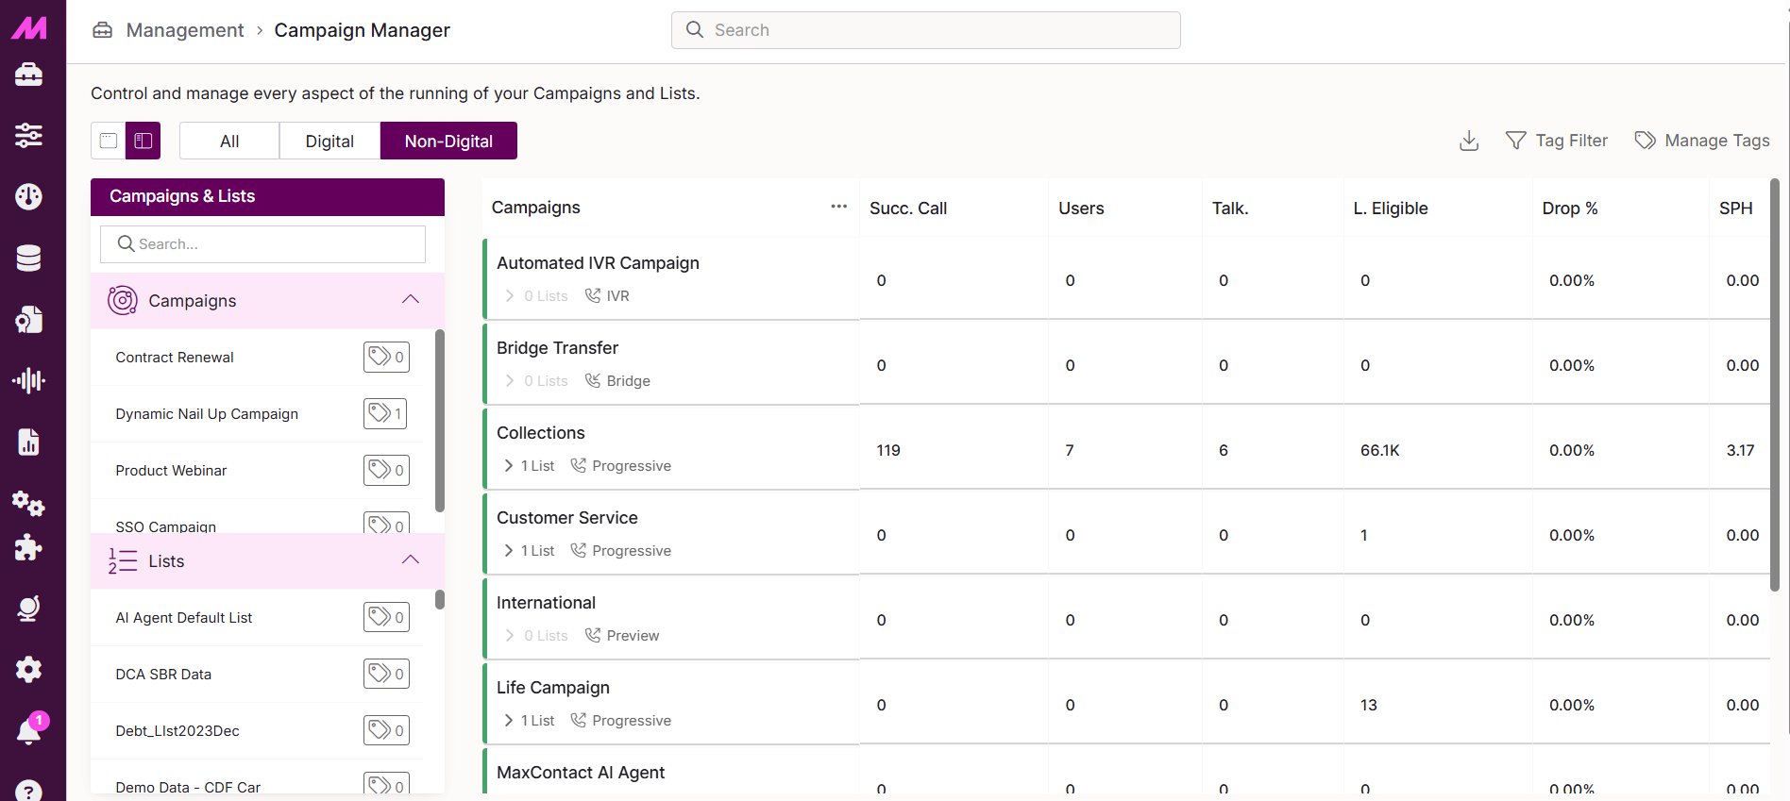Open the Management breadcrumb link
The height and width of the screenshot is (801, 1790).
(x=185, y=30)
